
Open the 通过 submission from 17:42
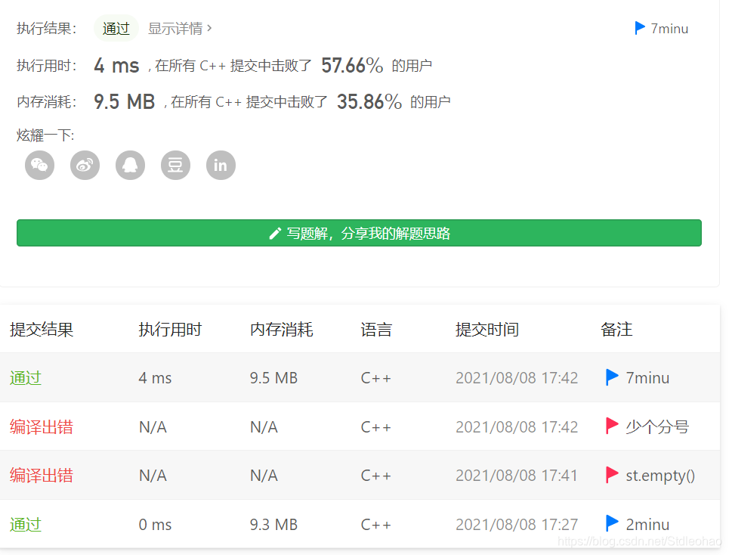26,378
